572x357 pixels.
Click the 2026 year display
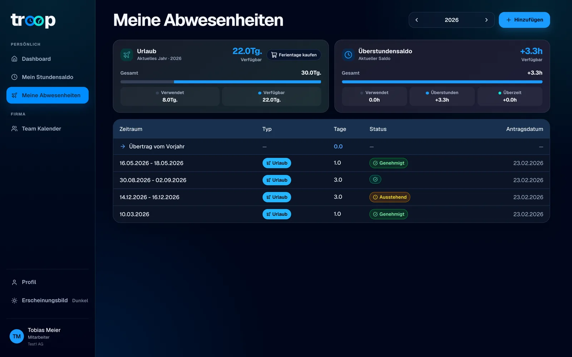coord(452,20)
